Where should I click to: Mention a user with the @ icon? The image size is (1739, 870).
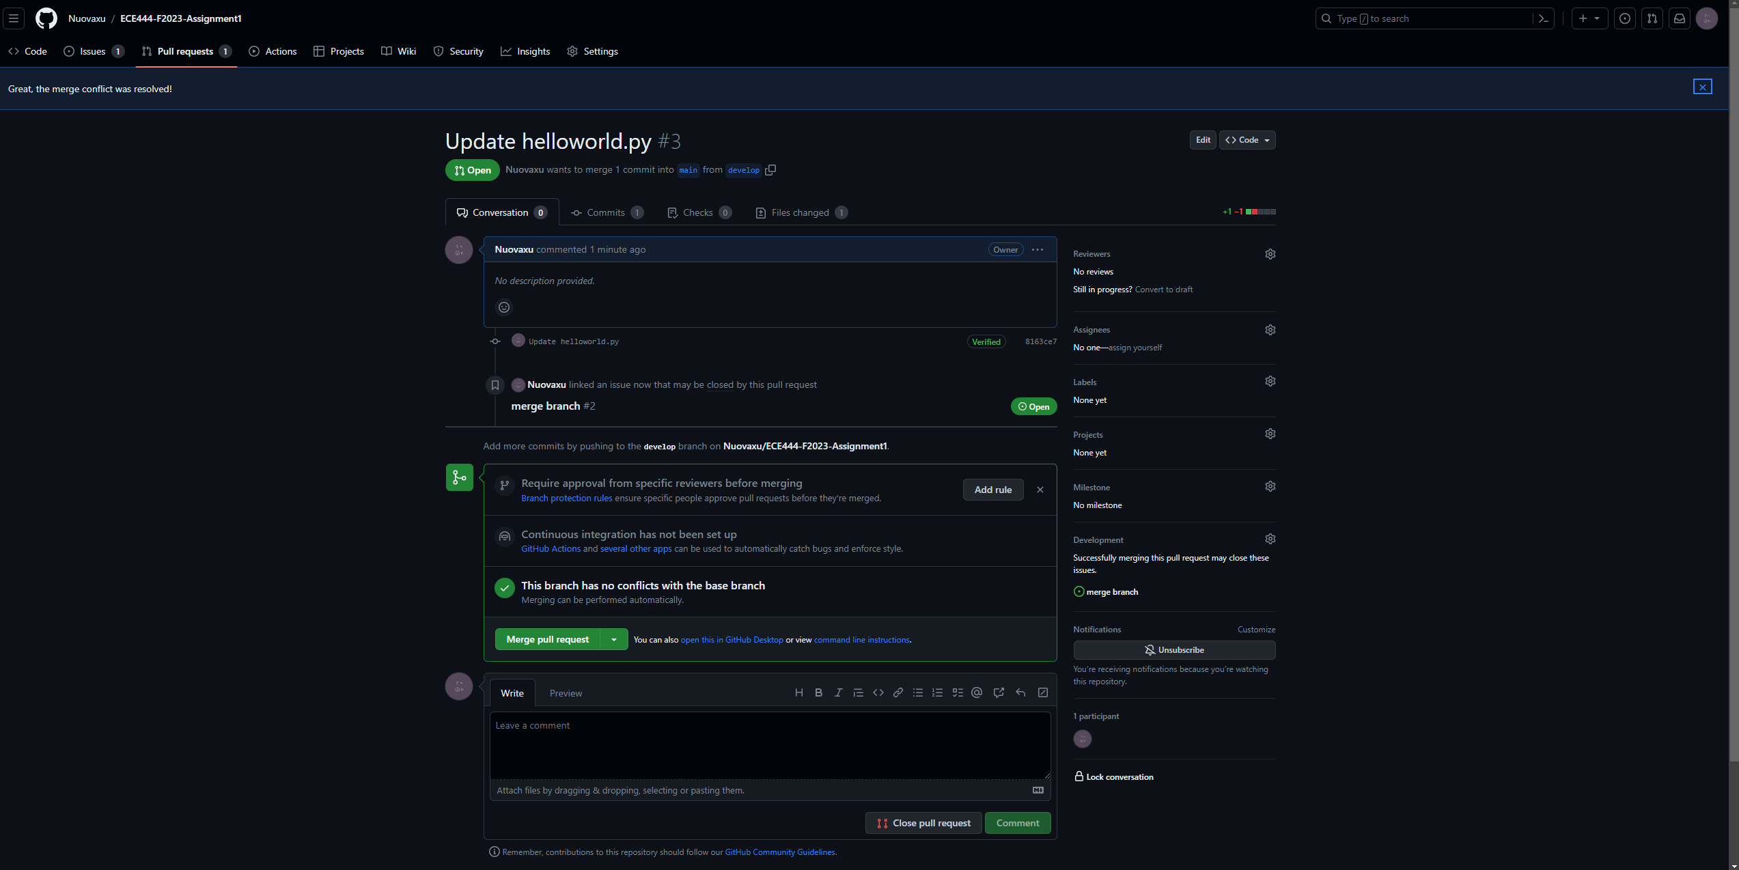coord(977,692)
